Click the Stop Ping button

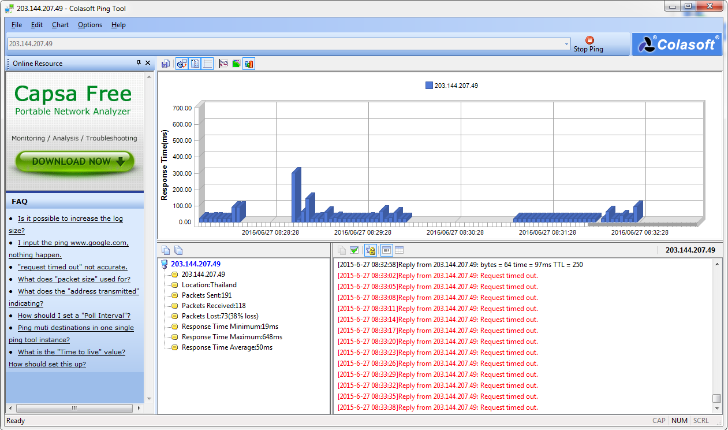pos(589,45)
